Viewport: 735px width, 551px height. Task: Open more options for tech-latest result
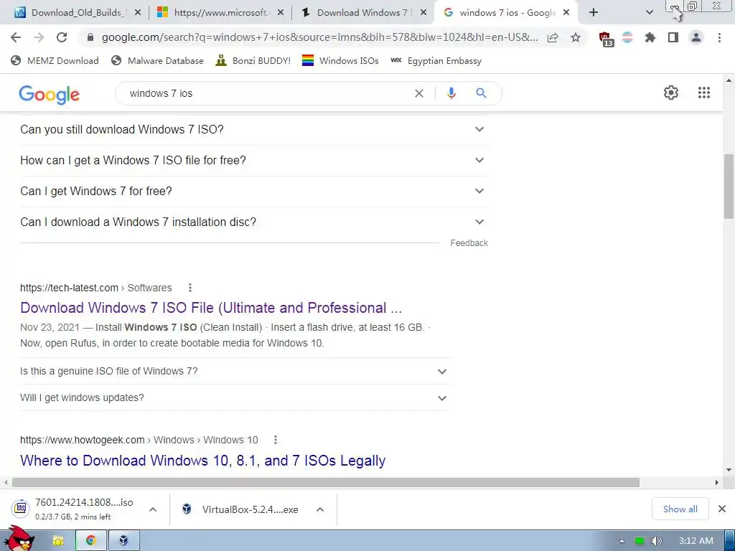click(x=189, y=288)
